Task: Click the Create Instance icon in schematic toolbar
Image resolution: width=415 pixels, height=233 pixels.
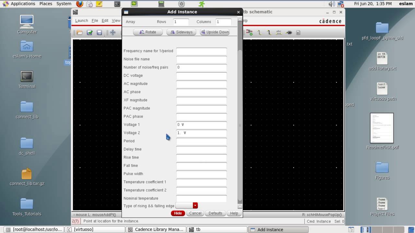Action: tap(249, 32)
